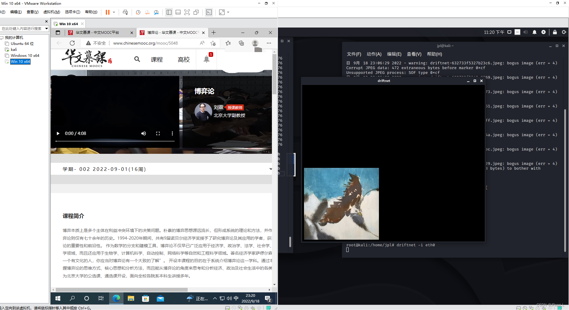Image resolution: width=569 pixels, height=310 pixels.
Task: Open Windows Task View button
Action: (x=101, y=298)
